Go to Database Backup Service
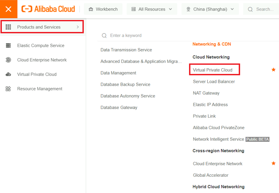This screenshot has height=193, width=279. coord(125,84)
